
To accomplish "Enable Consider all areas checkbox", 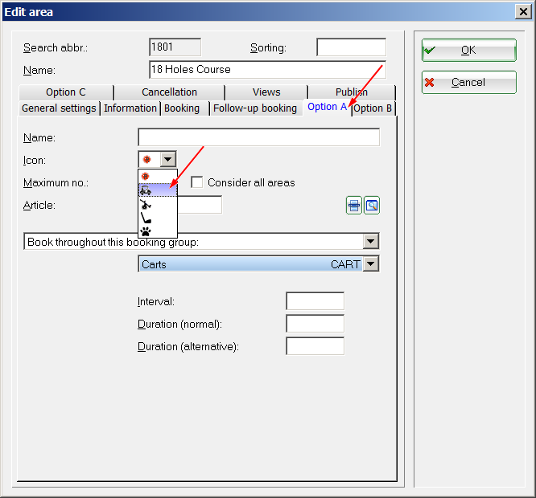I will pyautogui.click(x=197, y=182).
